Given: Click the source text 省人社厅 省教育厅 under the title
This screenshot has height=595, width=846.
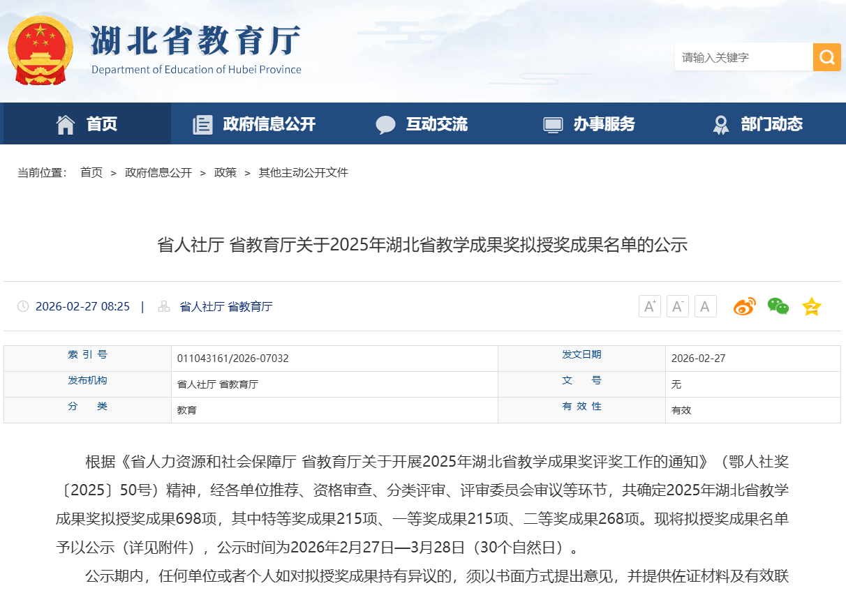Looking at the screenshot, I should pos(226,306).
